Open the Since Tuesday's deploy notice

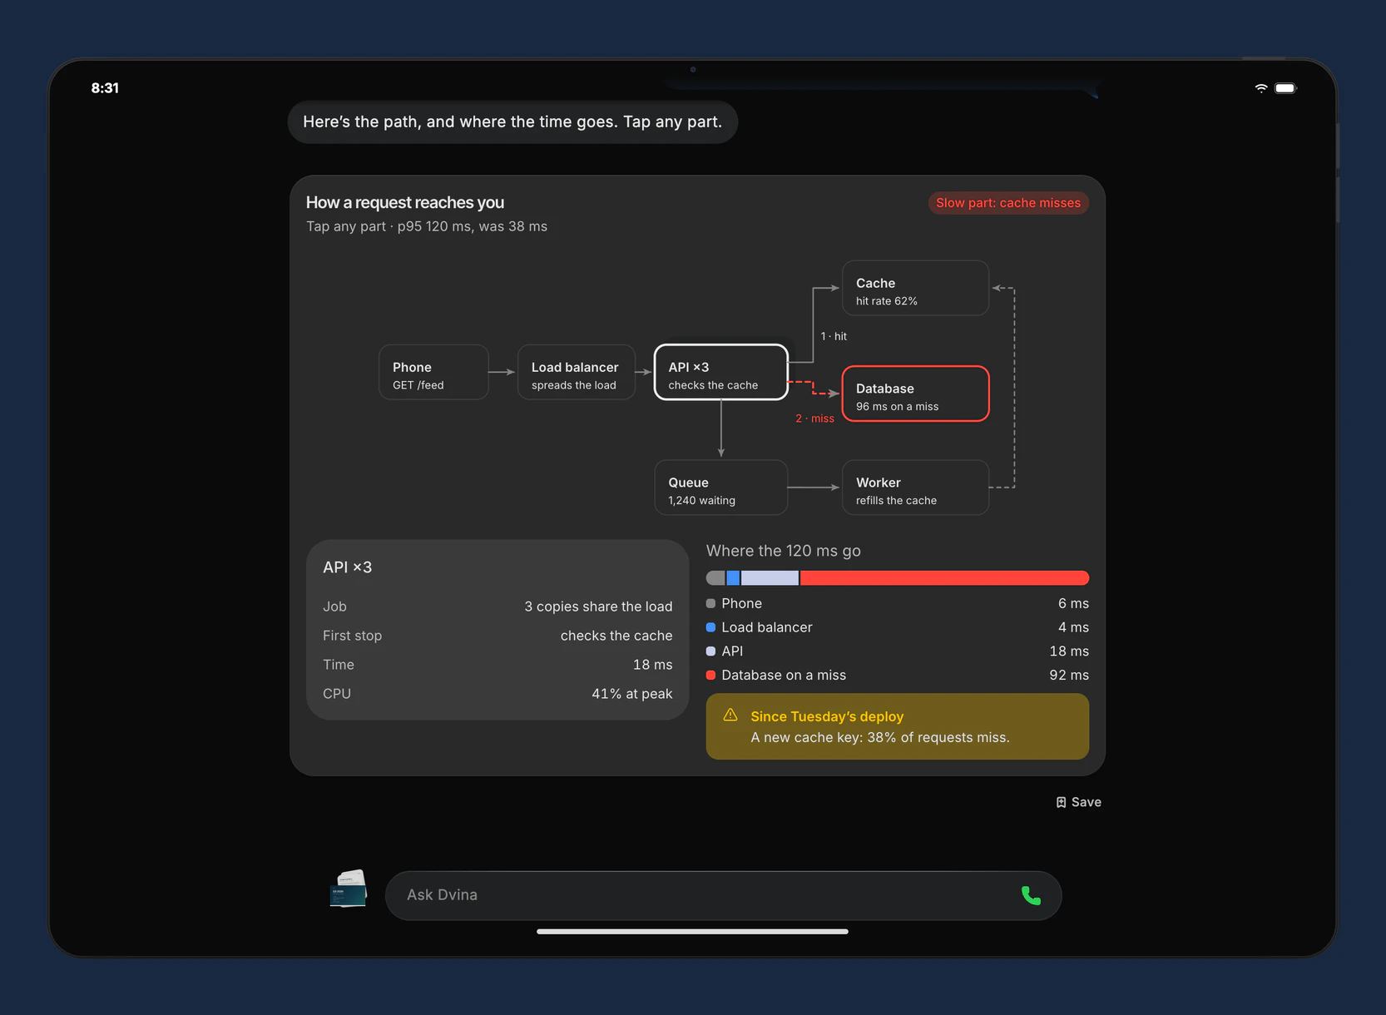898,726
